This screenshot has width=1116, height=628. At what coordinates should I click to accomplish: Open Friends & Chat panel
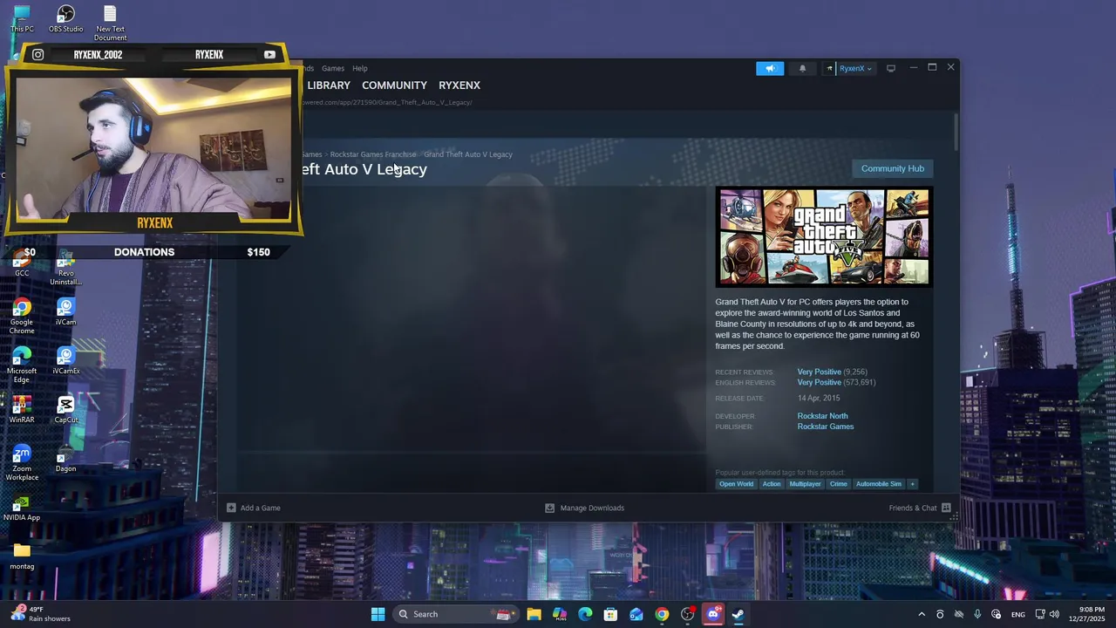point(920,508)
